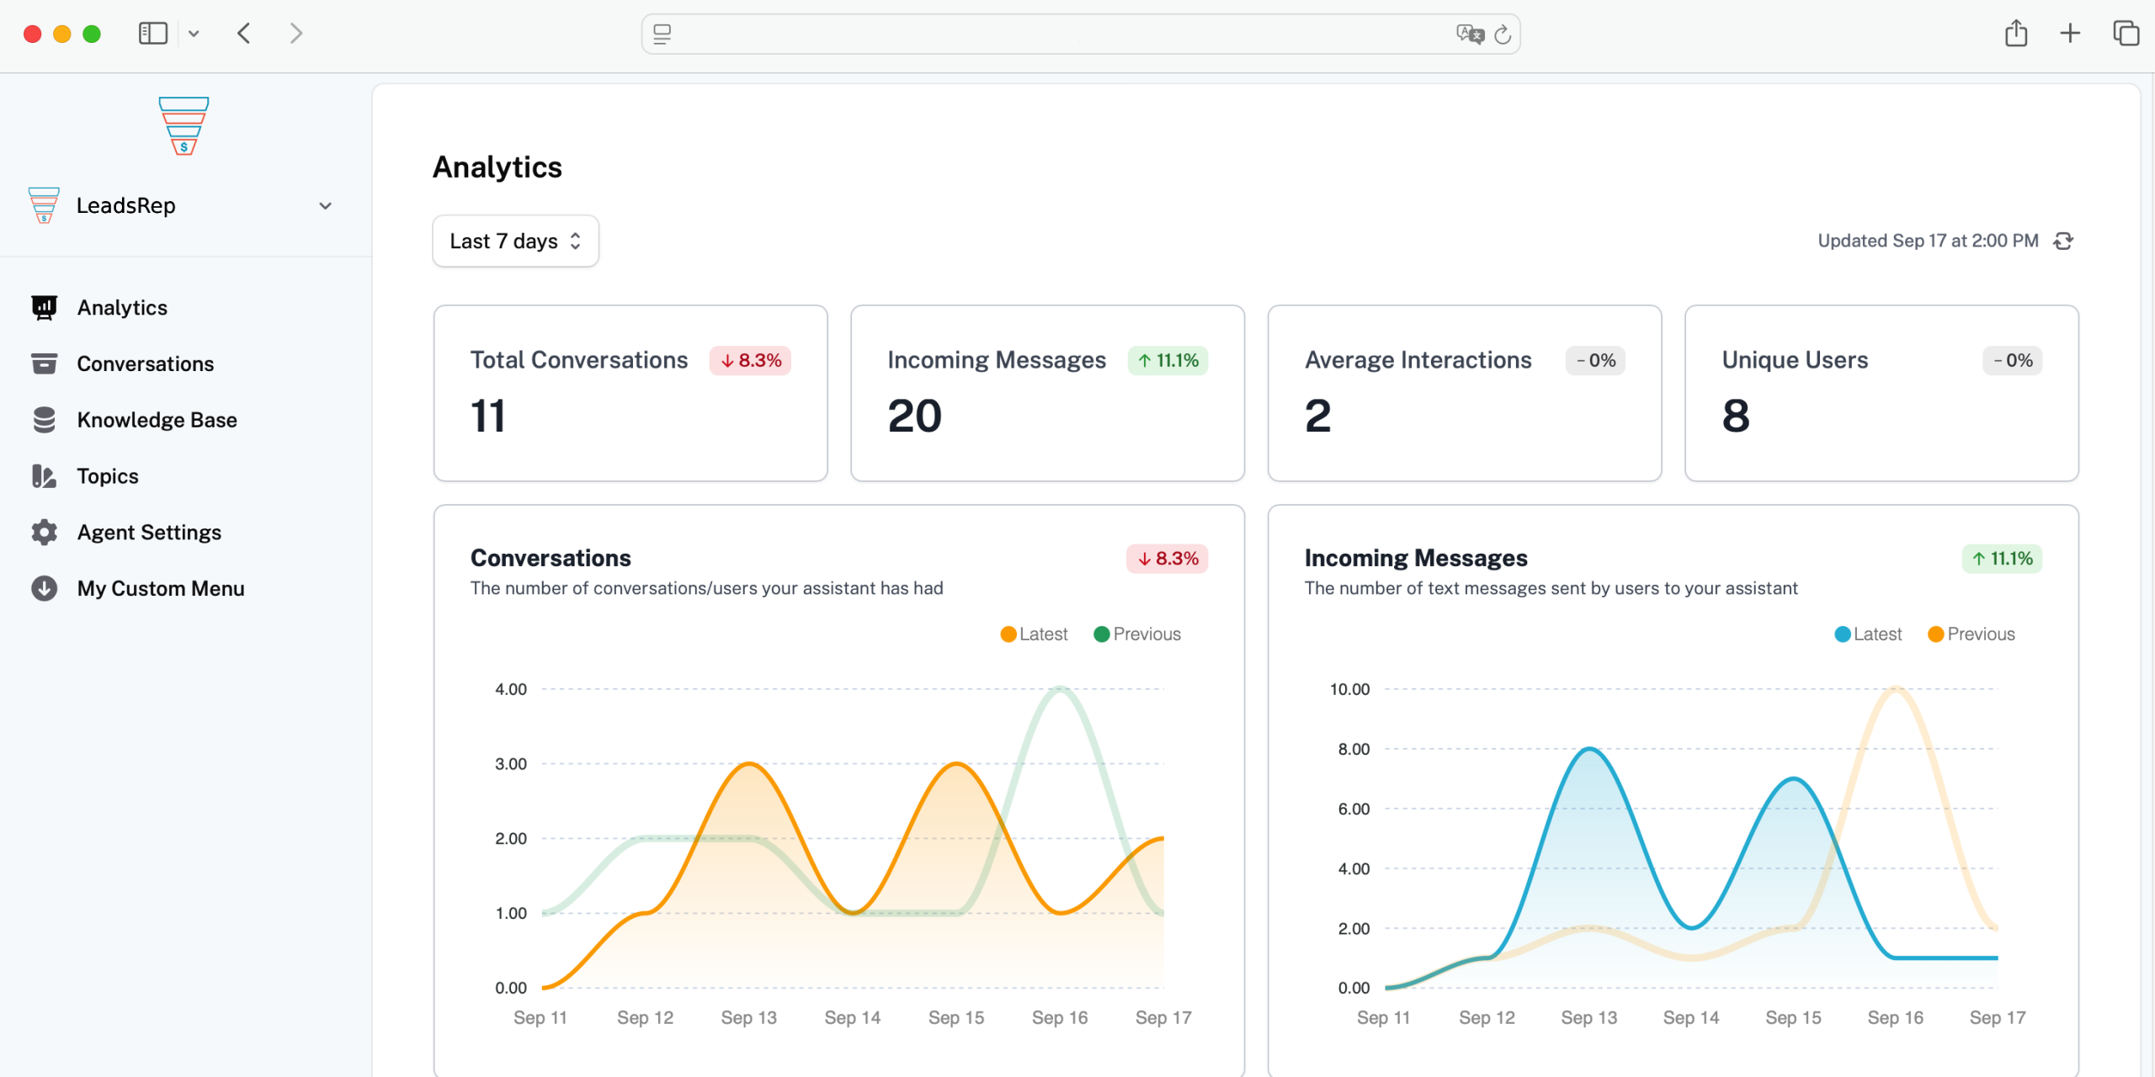Screen dimensions: 2155x1077
Task: Click the 8.3% badge in Conversations chart header
Action: point(1167,559)
